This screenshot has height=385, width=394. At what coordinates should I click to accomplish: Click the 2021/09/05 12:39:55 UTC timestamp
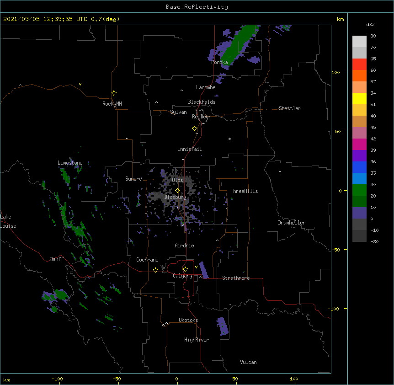click(45, 19)
